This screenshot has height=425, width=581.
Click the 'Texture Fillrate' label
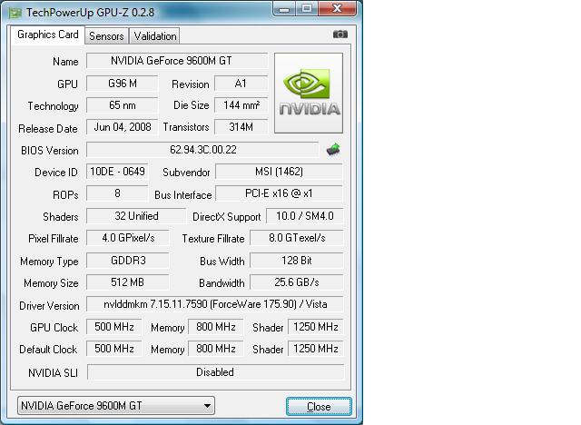(x=213, y=239)
